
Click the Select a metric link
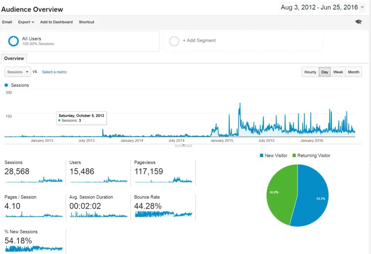pos(54,72)
